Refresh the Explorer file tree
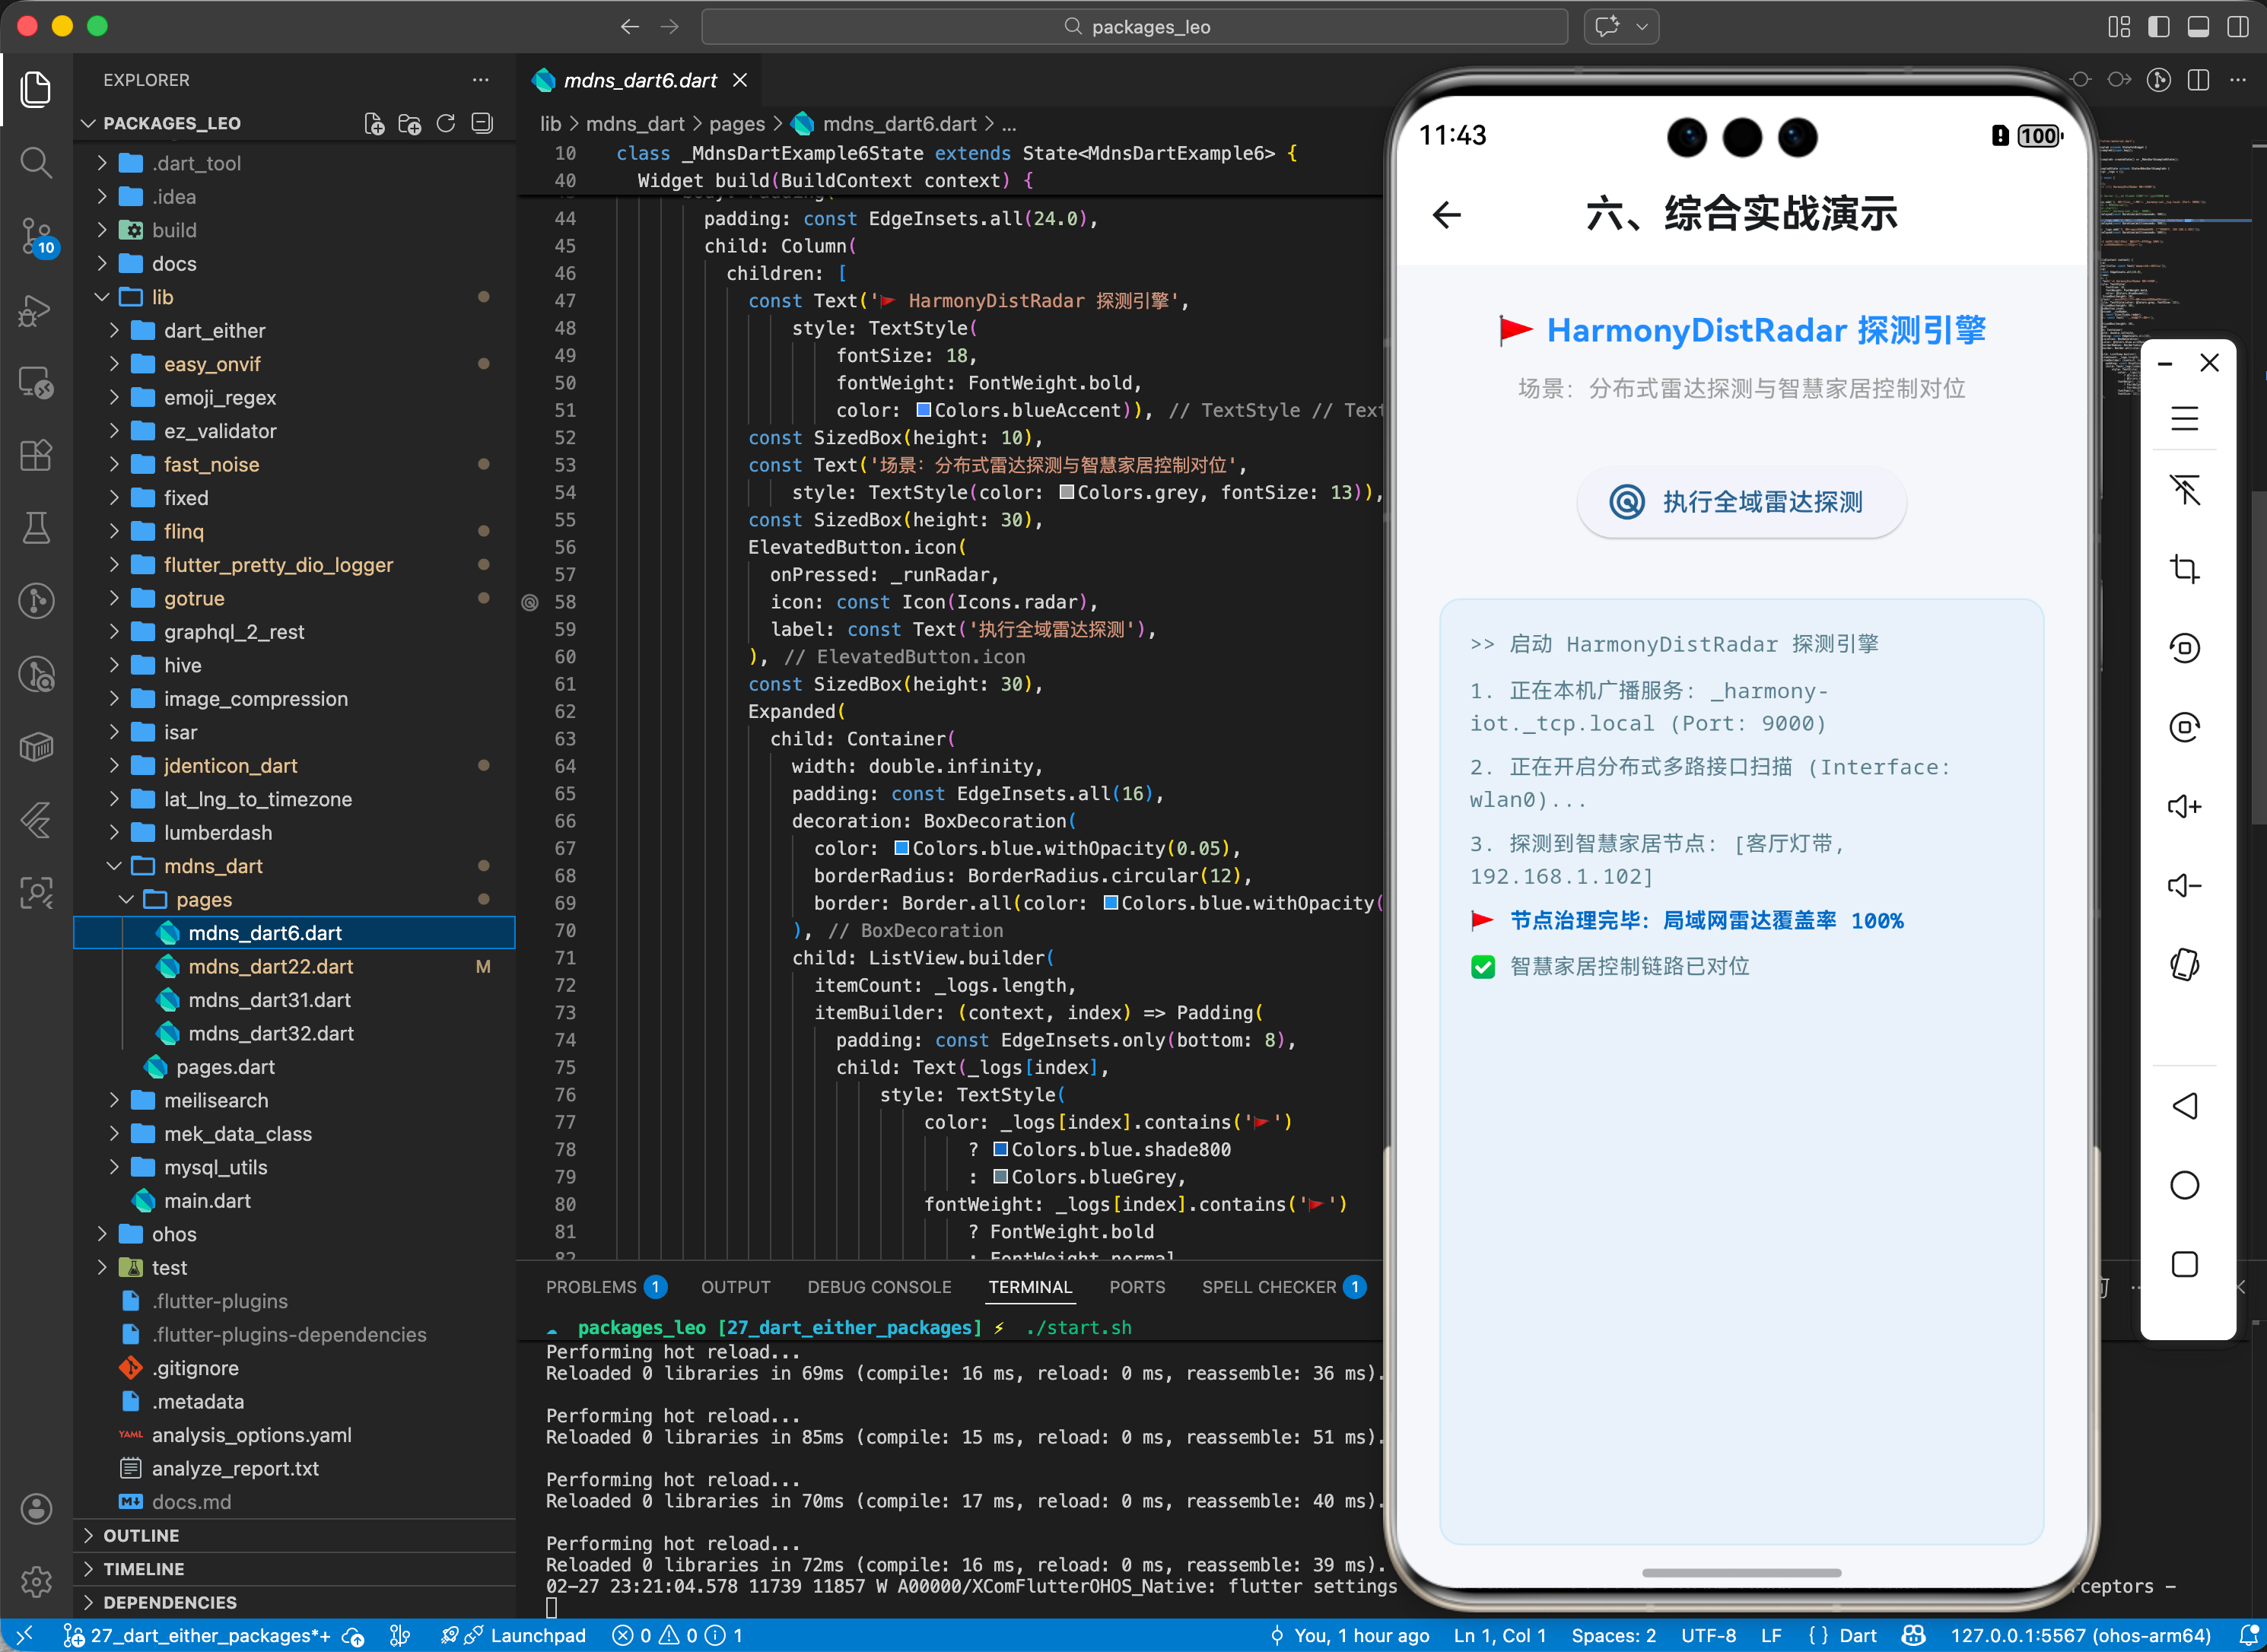 [x=446, y=124]
